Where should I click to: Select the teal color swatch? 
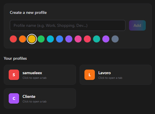(97, 39)
